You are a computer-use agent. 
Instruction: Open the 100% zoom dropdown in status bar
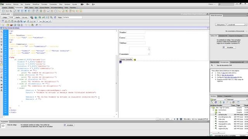[x=171, y=119]
